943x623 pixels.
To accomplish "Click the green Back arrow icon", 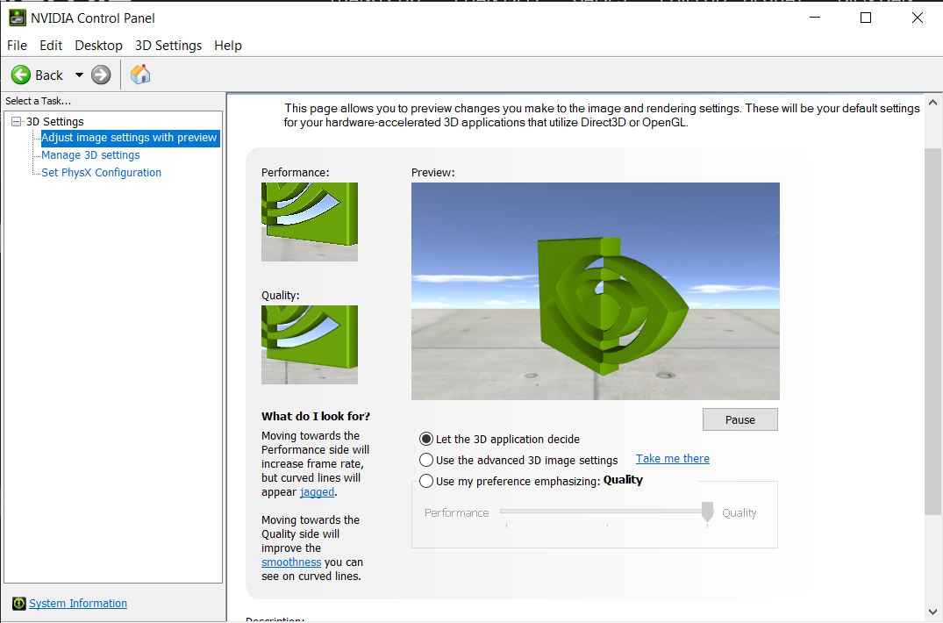I will [x=21, y=75].
